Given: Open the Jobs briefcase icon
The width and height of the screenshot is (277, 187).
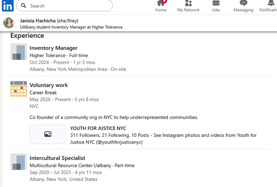Looking at the screenshot, I should 216,3.
